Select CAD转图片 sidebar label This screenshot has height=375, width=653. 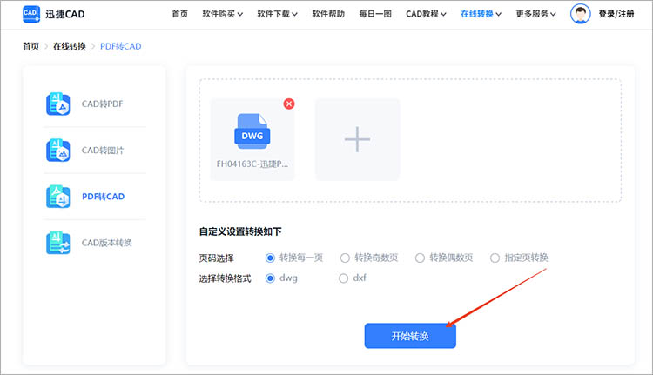click(x=103, y=150)
